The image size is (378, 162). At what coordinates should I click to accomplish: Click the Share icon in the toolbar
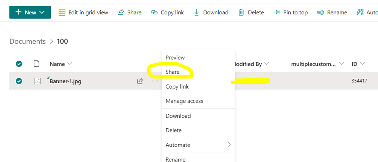(x=121, y=12)
